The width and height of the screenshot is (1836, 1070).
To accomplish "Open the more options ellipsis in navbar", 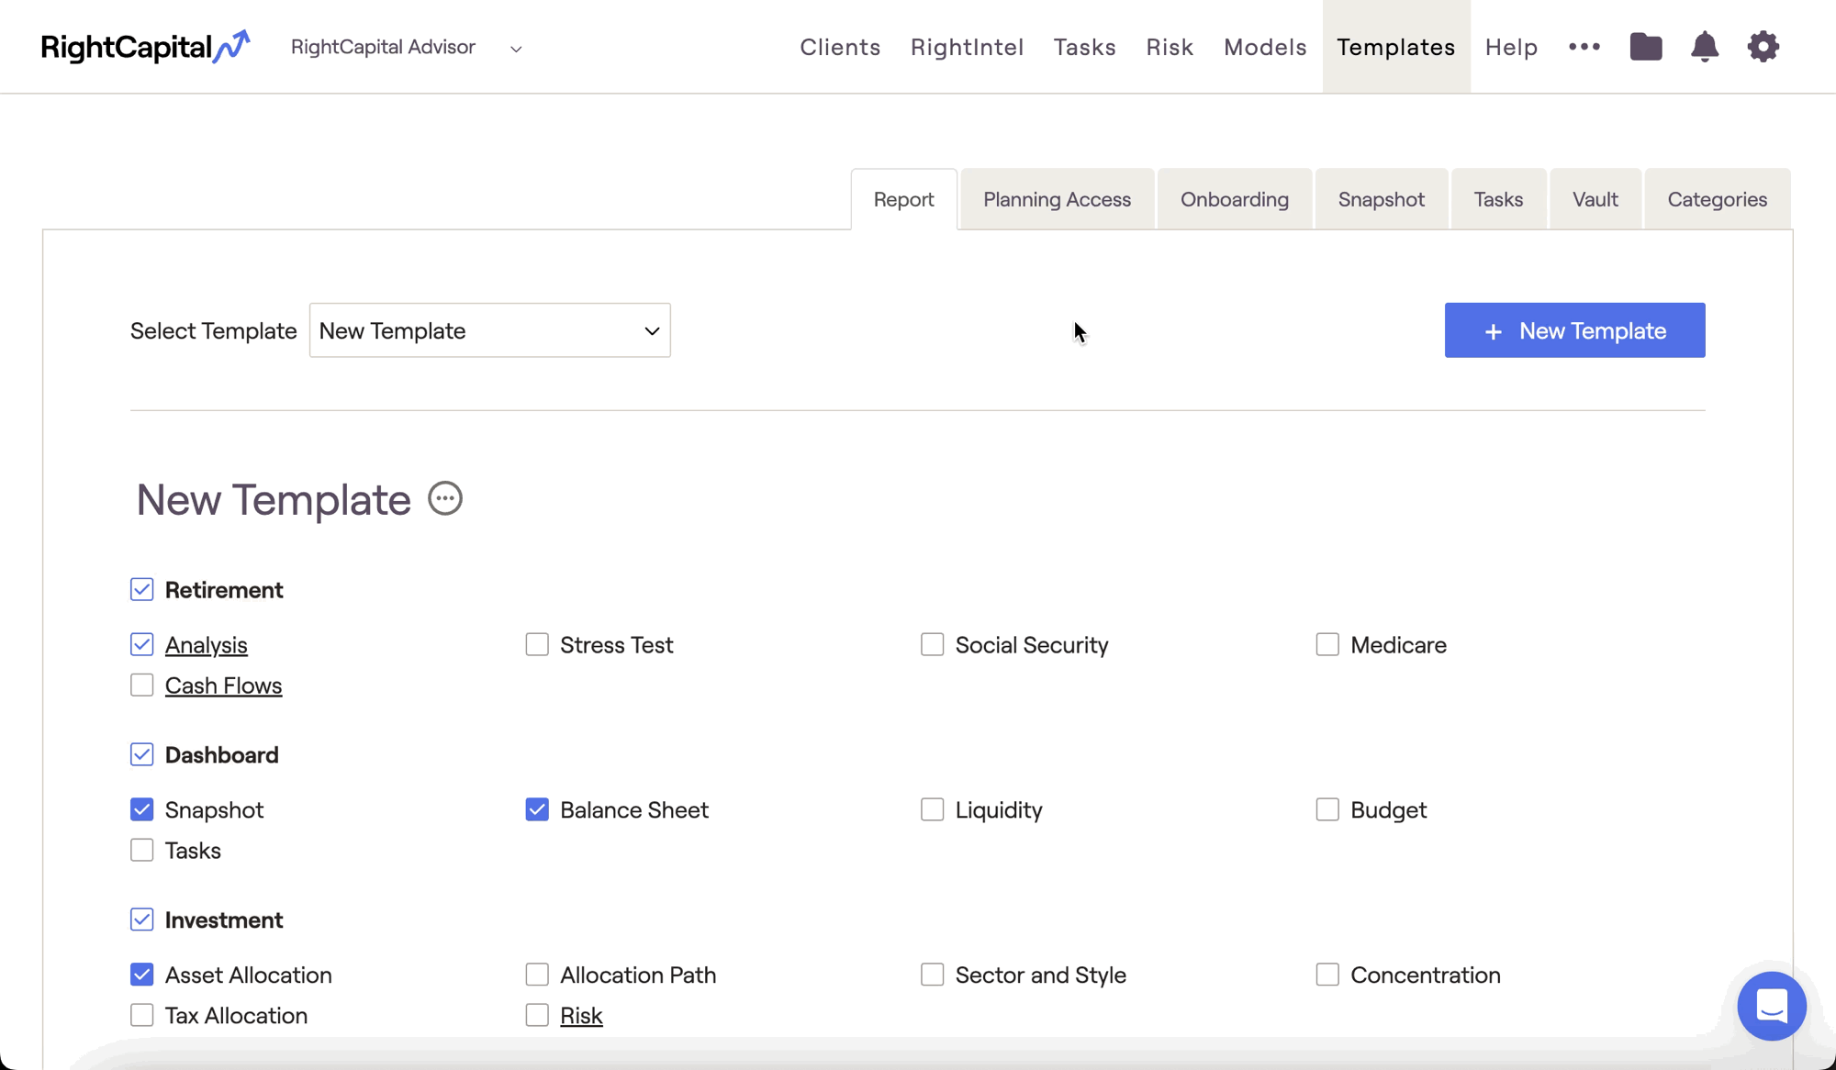I will (x=1584, y=47).
